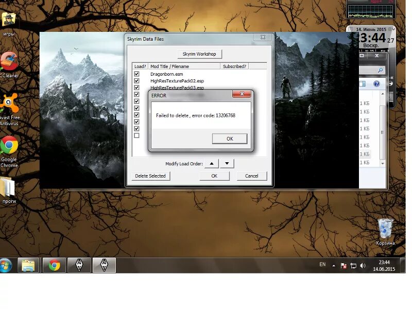The width and height of the screenshot is (412, 309).
Task: Open Google Chrome desktop icon
Action: coord(9,152)
